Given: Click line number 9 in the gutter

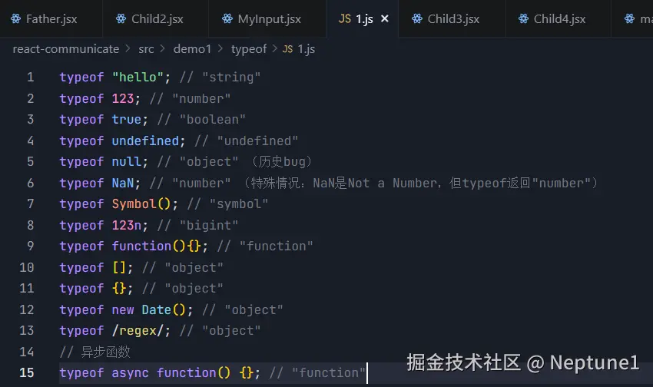Looking at the screenshot, I should [x=30, y=246].
